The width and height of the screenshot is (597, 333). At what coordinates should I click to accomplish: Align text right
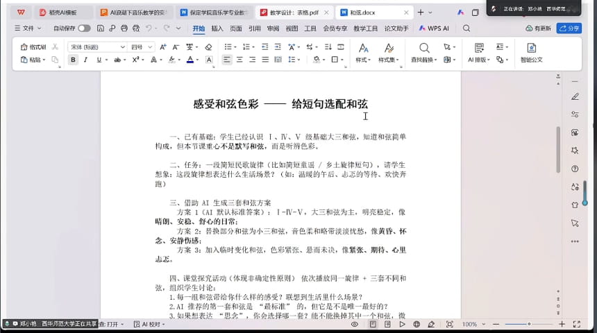click(x=253, y=60)
